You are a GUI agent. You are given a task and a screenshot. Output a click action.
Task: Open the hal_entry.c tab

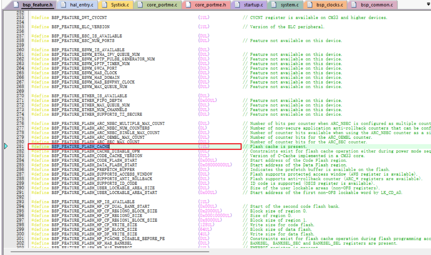[x=78, y=5]
